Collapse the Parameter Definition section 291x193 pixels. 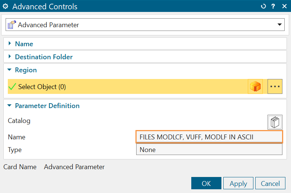(x=47, y=106)
